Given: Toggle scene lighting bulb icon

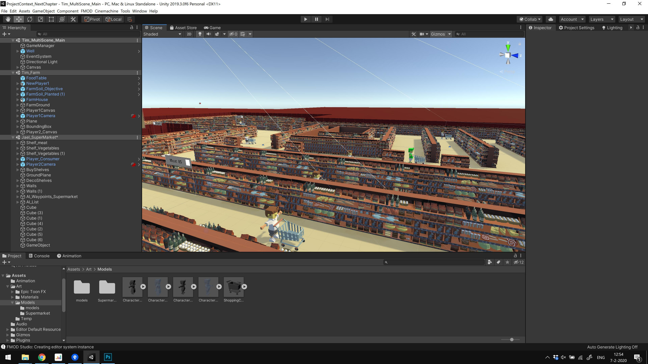Looking at the screenshot, I should click(200, 34).
